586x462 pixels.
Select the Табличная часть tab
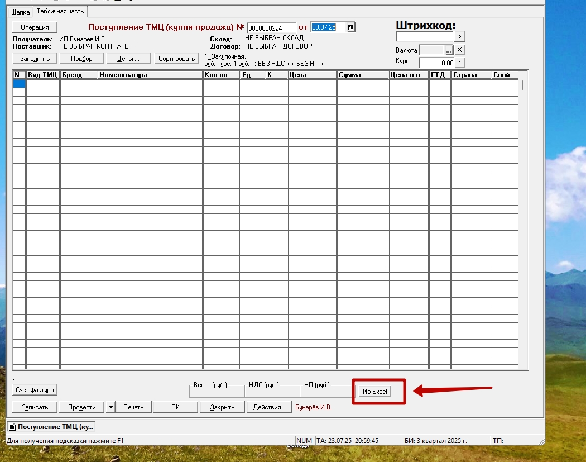[61, 11]
